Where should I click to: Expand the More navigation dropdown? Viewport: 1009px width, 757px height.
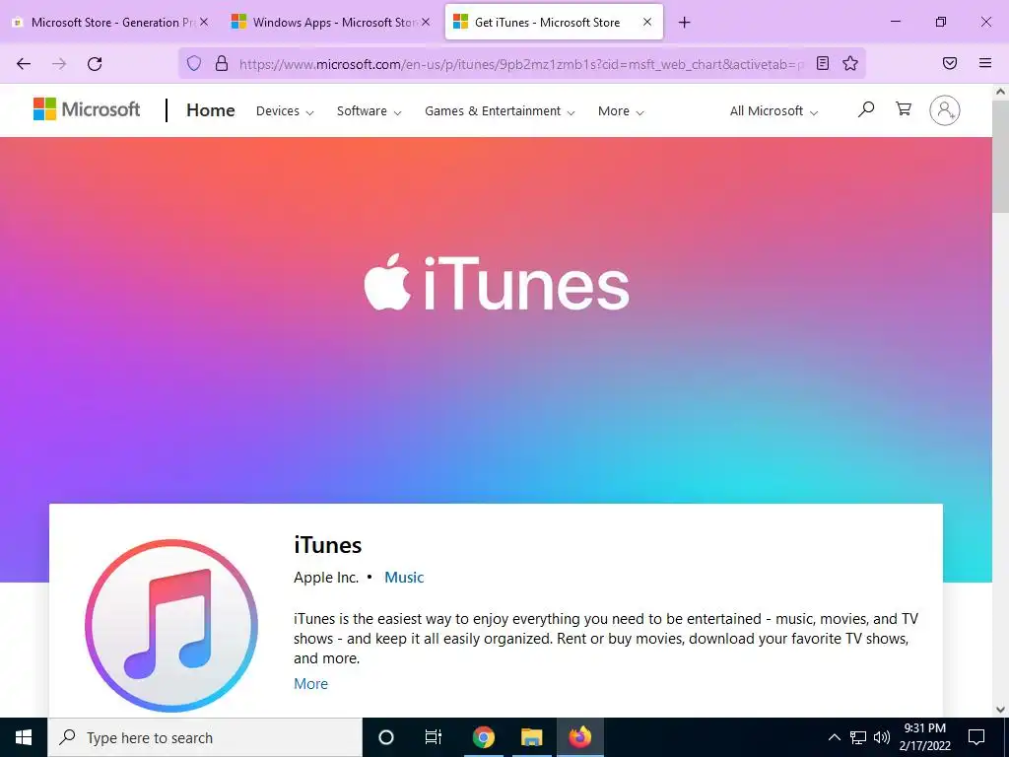[621, 110]
